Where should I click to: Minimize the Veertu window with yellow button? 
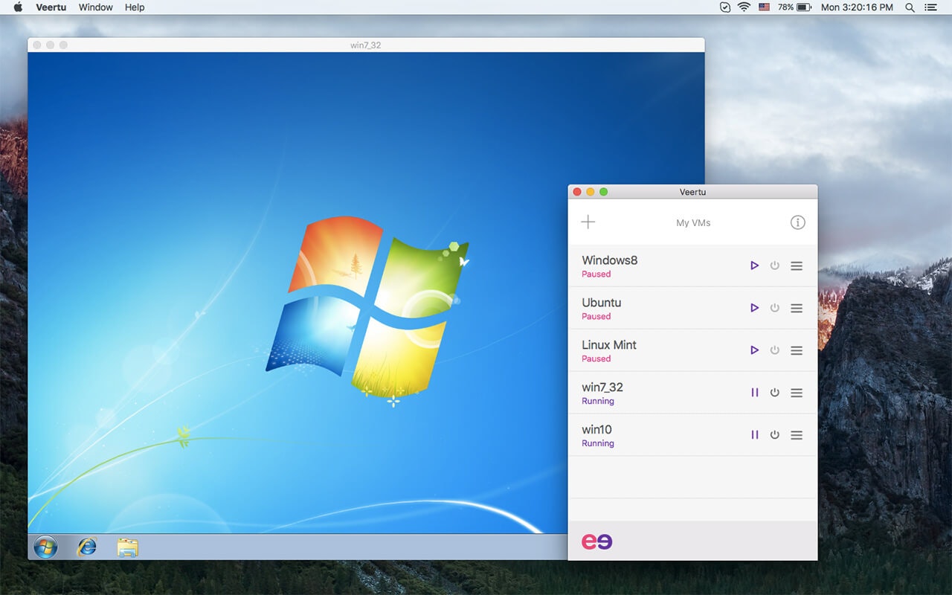591,192
